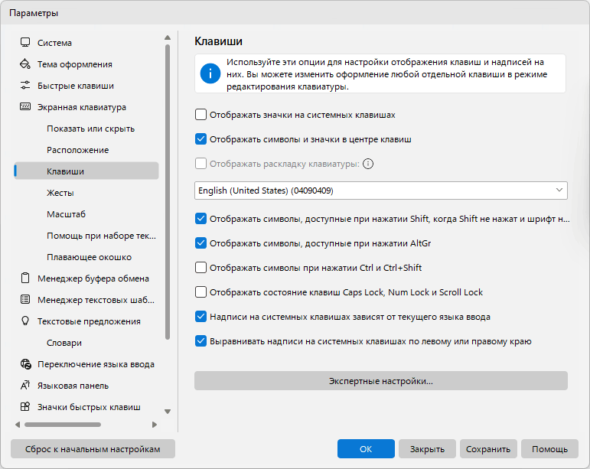Click sidebar horizontal scroll right arrow
Viewport: 590px width, 469px height.
coord(155,425)
